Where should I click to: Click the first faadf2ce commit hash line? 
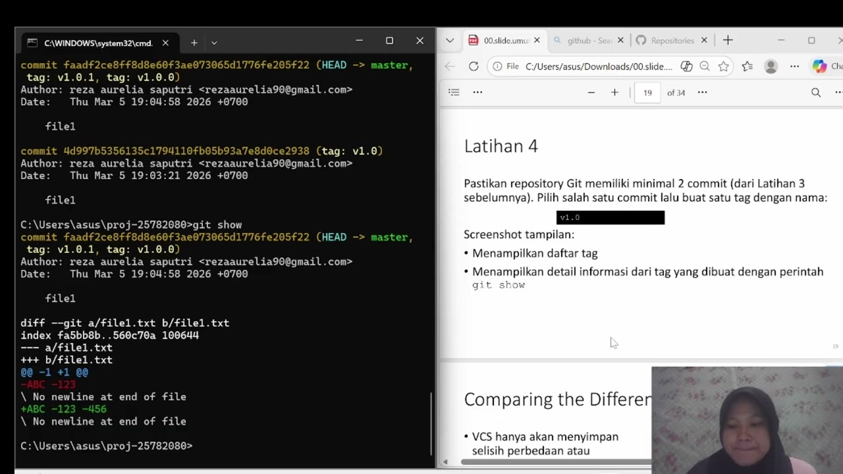tap(217, 65)
